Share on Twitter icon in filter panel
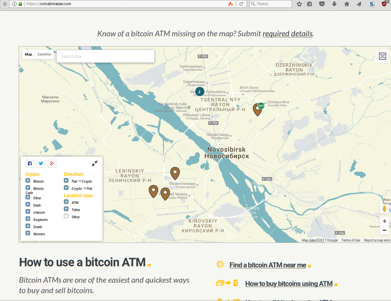 click(x=41, y=163)
